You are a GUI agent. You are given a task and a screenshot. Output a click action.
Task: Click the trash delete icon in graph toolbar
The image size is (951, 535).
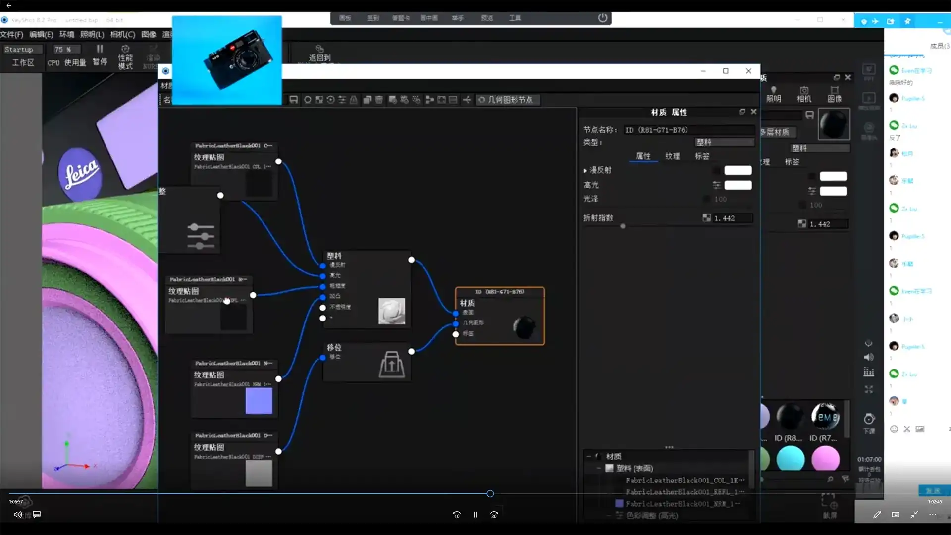click(x=379, y=100)
